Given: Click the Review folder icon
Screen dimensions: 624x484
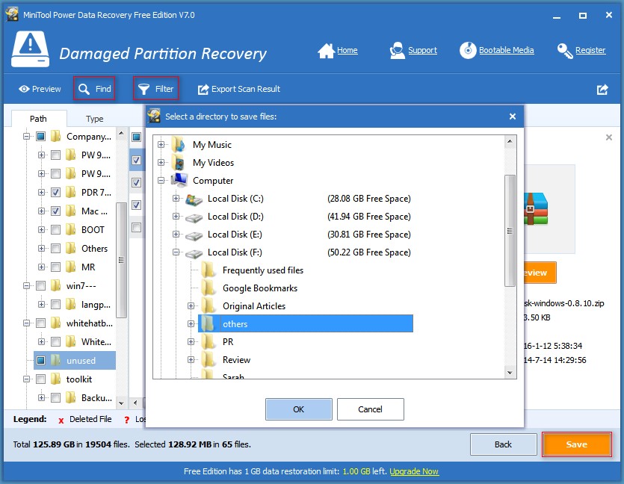Looking at the screenshot, I should [x=208, y=360].
